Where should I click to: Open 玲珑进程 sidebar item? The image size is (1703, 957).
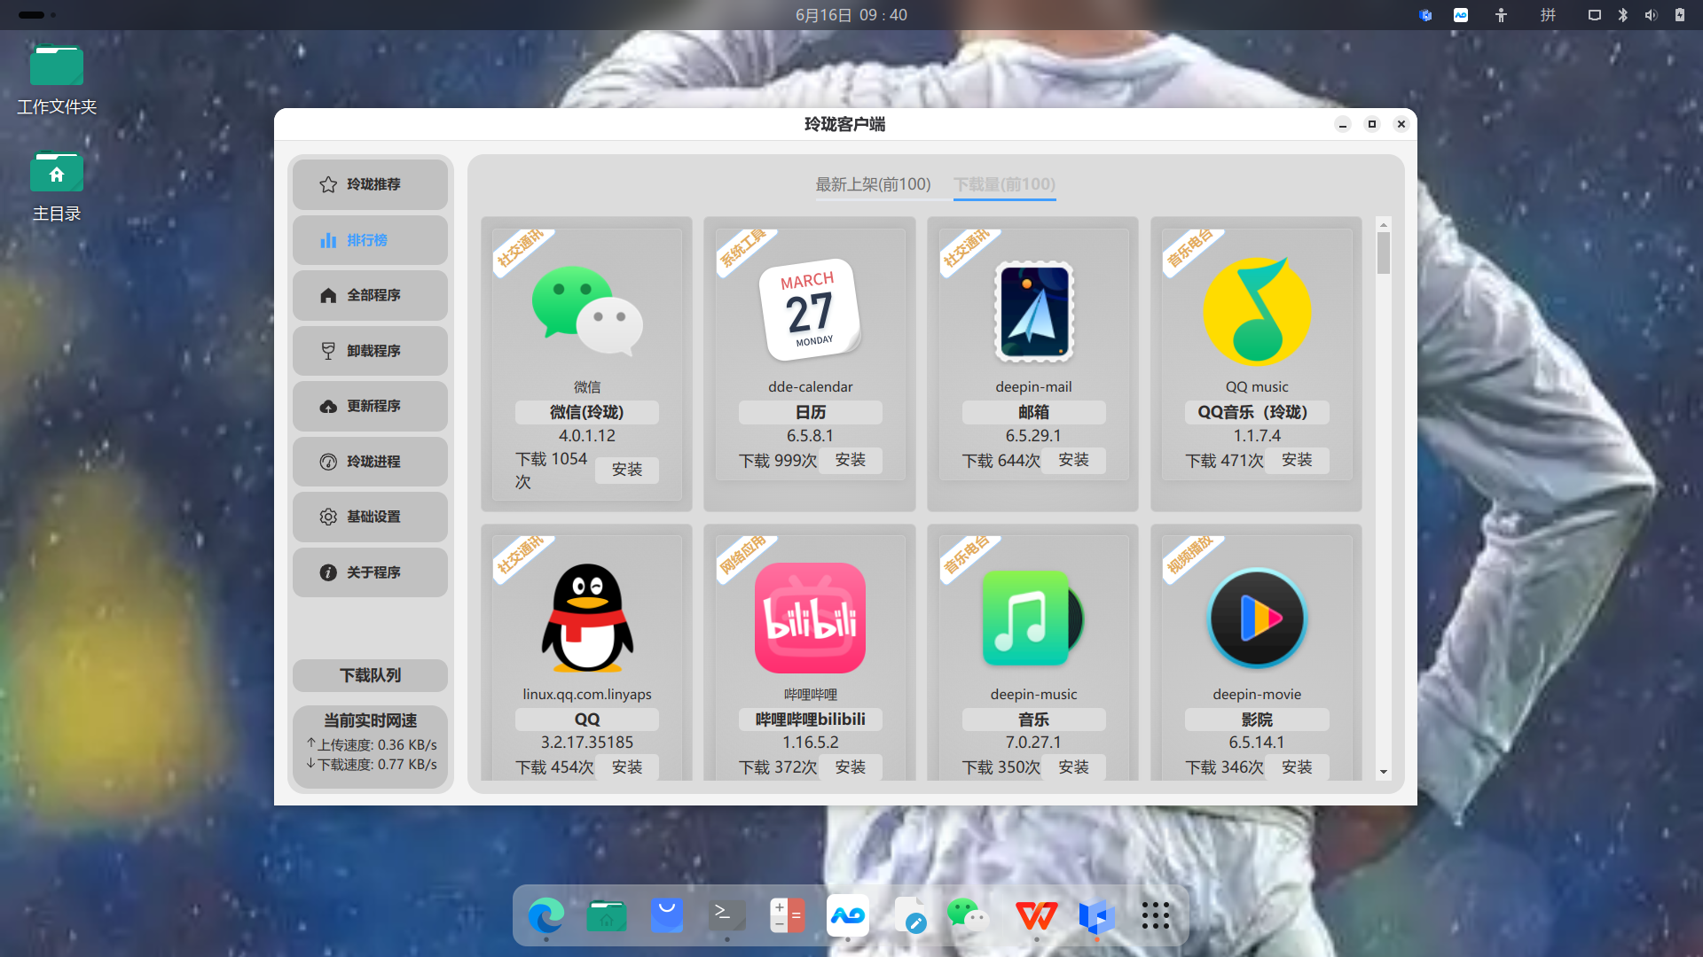[370, 462]
